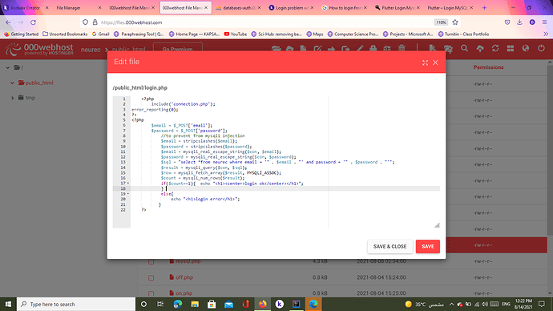Go back using browser back arrow
The image size is (553, 311).
(9, 22)
